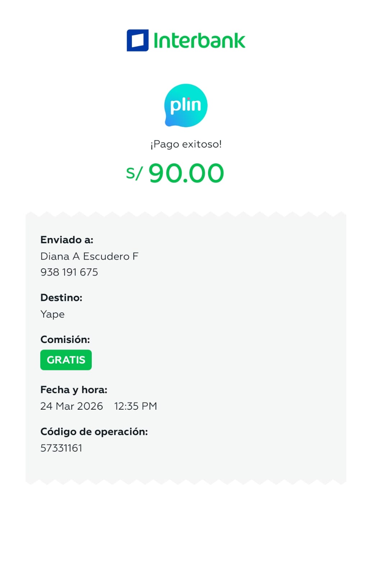This screenshot has height=577, width=372.
Task: Click the time 12:35 PM
Action: point(136,406)
